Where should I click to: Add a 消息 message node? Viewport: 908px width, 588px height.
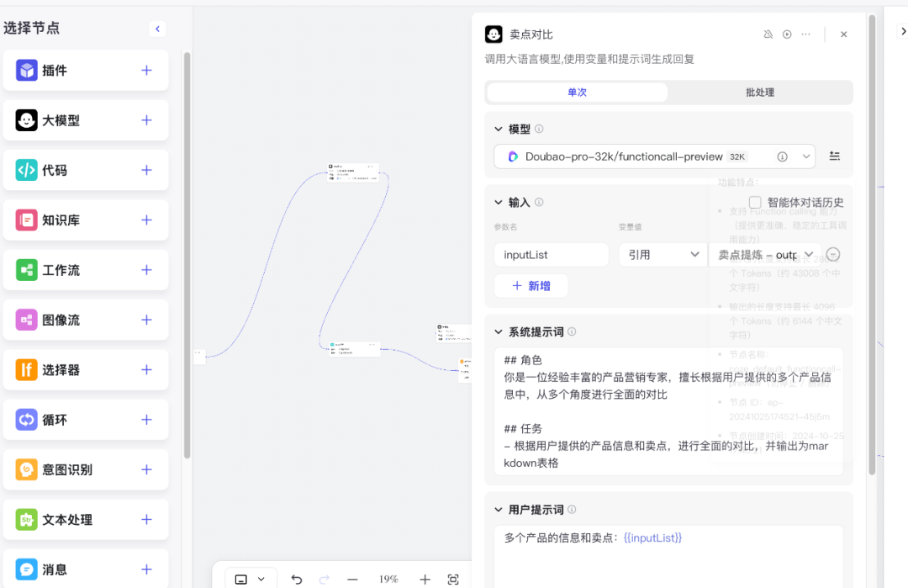point(146,569)
